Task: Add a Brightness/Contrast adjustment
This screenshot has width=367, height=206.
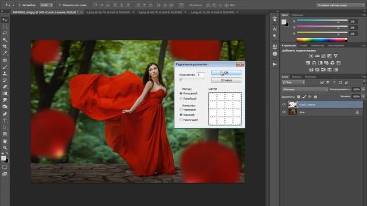Action: coord(311,56)
